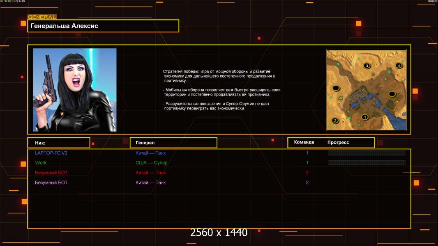This screenshot has width=438, height=246.
Task: Click LAPTOP-7CIV2's loading progress bar
Action: [367, 153]
